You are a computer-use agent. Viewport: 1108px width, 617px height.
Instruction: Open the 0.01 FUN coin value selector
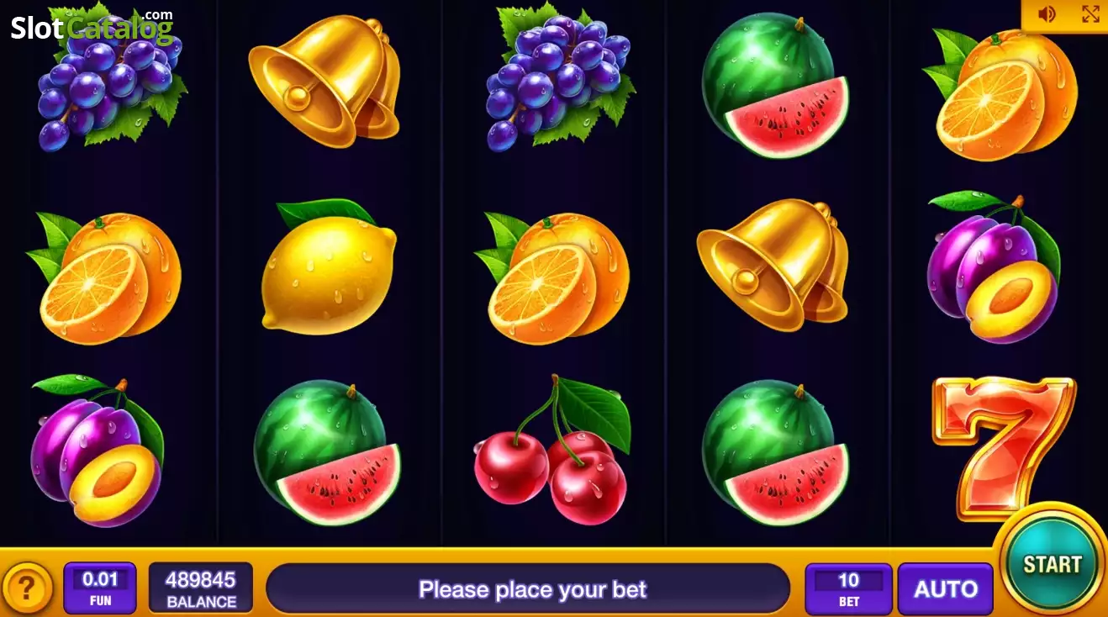pyautogui.click(x=100, y=588)
